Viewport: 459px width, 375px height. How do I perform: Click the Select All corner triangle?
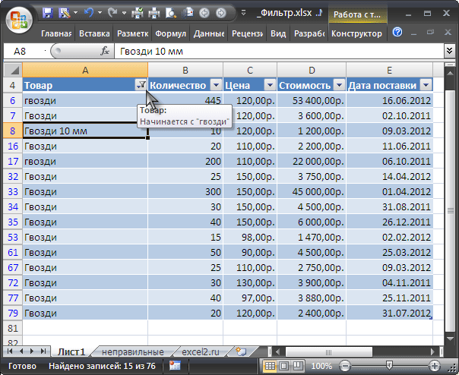[x=13, y=70]
